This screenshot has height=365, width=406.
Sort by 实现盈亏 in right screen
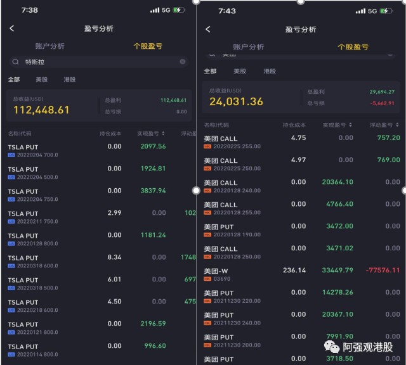pos(337,125)
